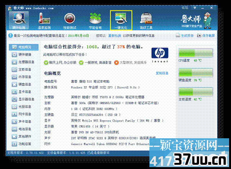Screen dimensions: 231x169
Task: Open 主板信息 in the sidebar
Action: click(x=21, y=70)
